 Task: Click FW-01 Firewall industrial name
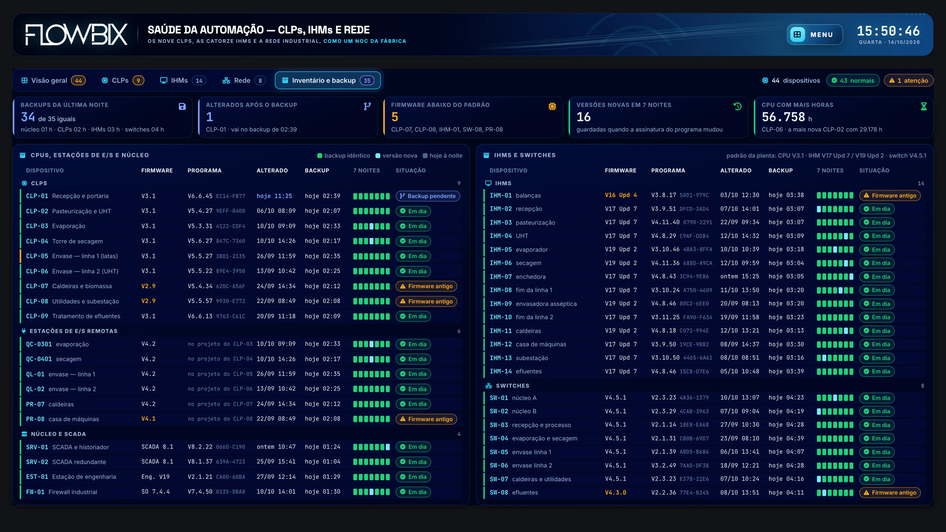(x=61, y=492)
